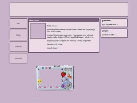Click the line about speaking Spanish, english
The height and width of the screenshot is (103, 137).
point(69,41)
